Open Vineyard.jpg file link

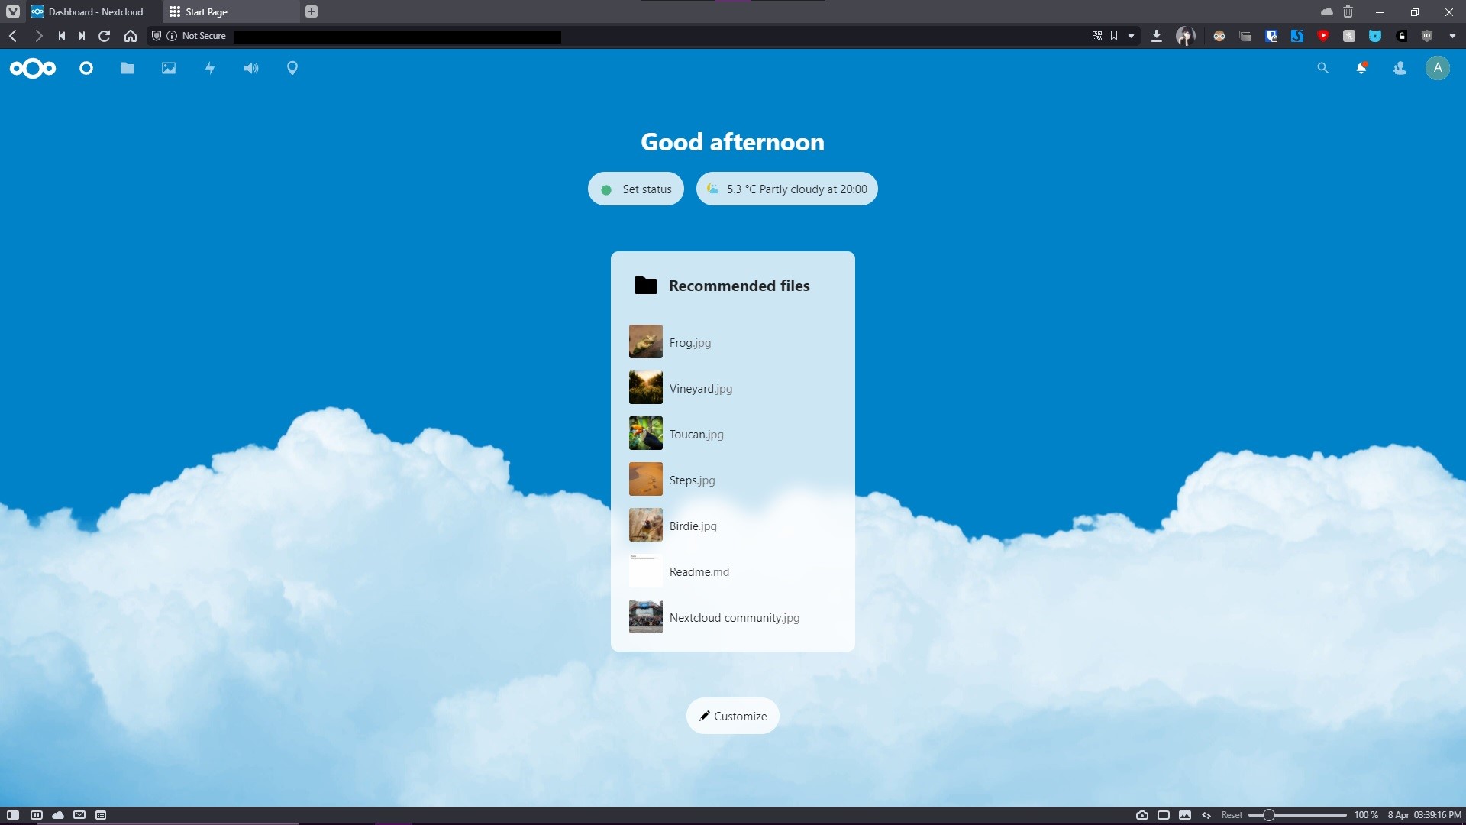[701, 389]
